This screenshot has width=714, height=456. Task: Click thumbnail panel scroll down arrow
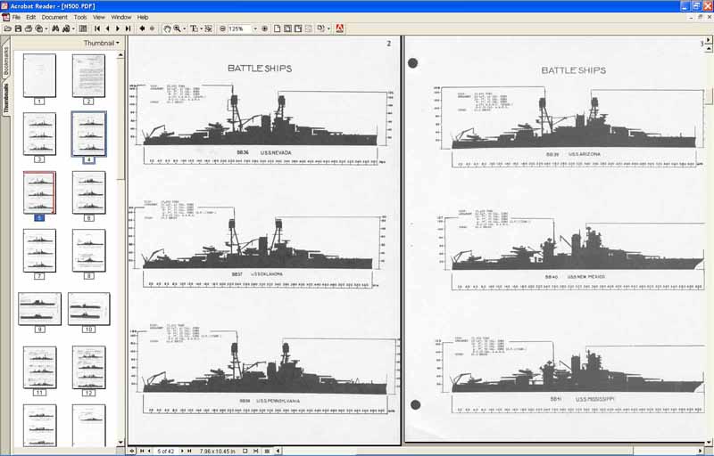coord(120,442)
